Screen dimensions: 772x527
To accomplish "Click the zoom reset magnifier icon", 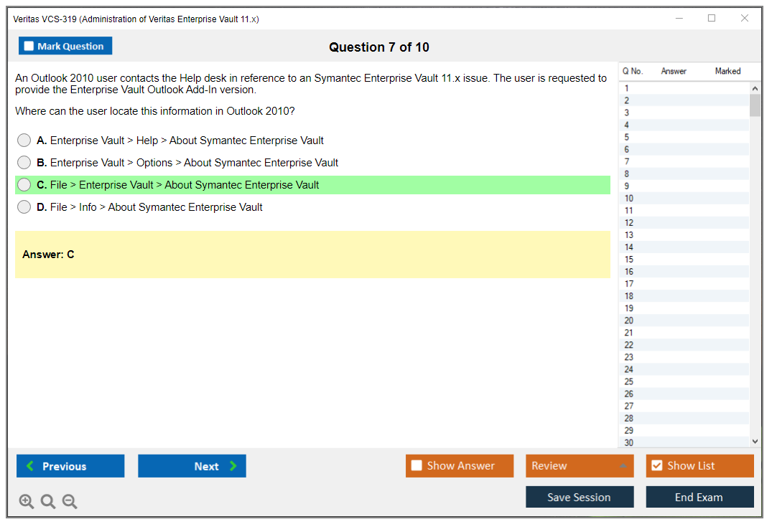I will click(x=48, y=502).
